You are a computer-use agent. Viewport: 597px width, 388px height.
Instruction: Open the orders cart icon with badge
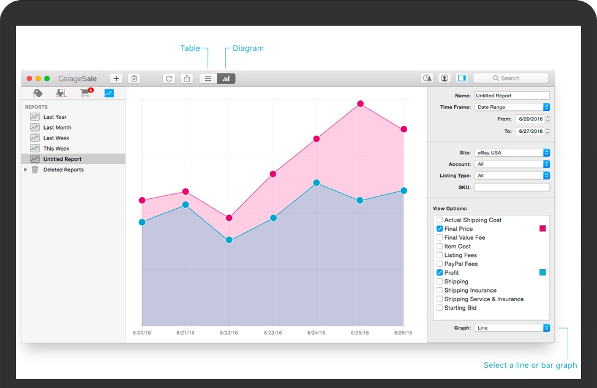pyautogui.click(x=86, y=94)
